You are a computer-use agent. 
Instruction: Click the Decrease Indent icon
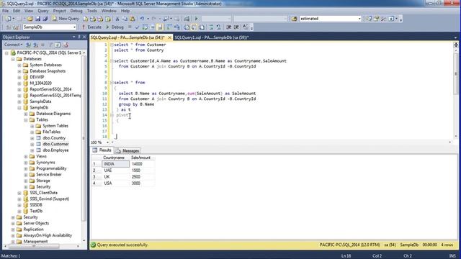[x=228, y=27]
